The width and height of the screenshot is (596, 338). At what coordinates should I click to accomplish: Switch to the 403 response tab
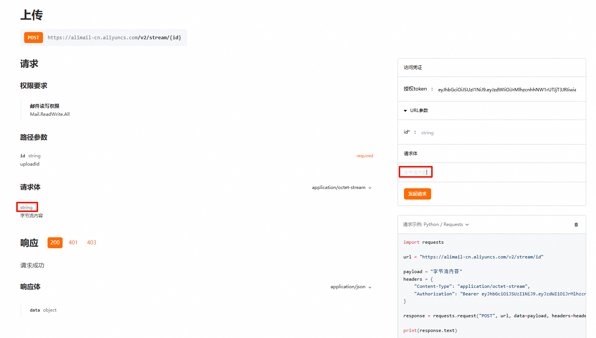click(92, 243)
